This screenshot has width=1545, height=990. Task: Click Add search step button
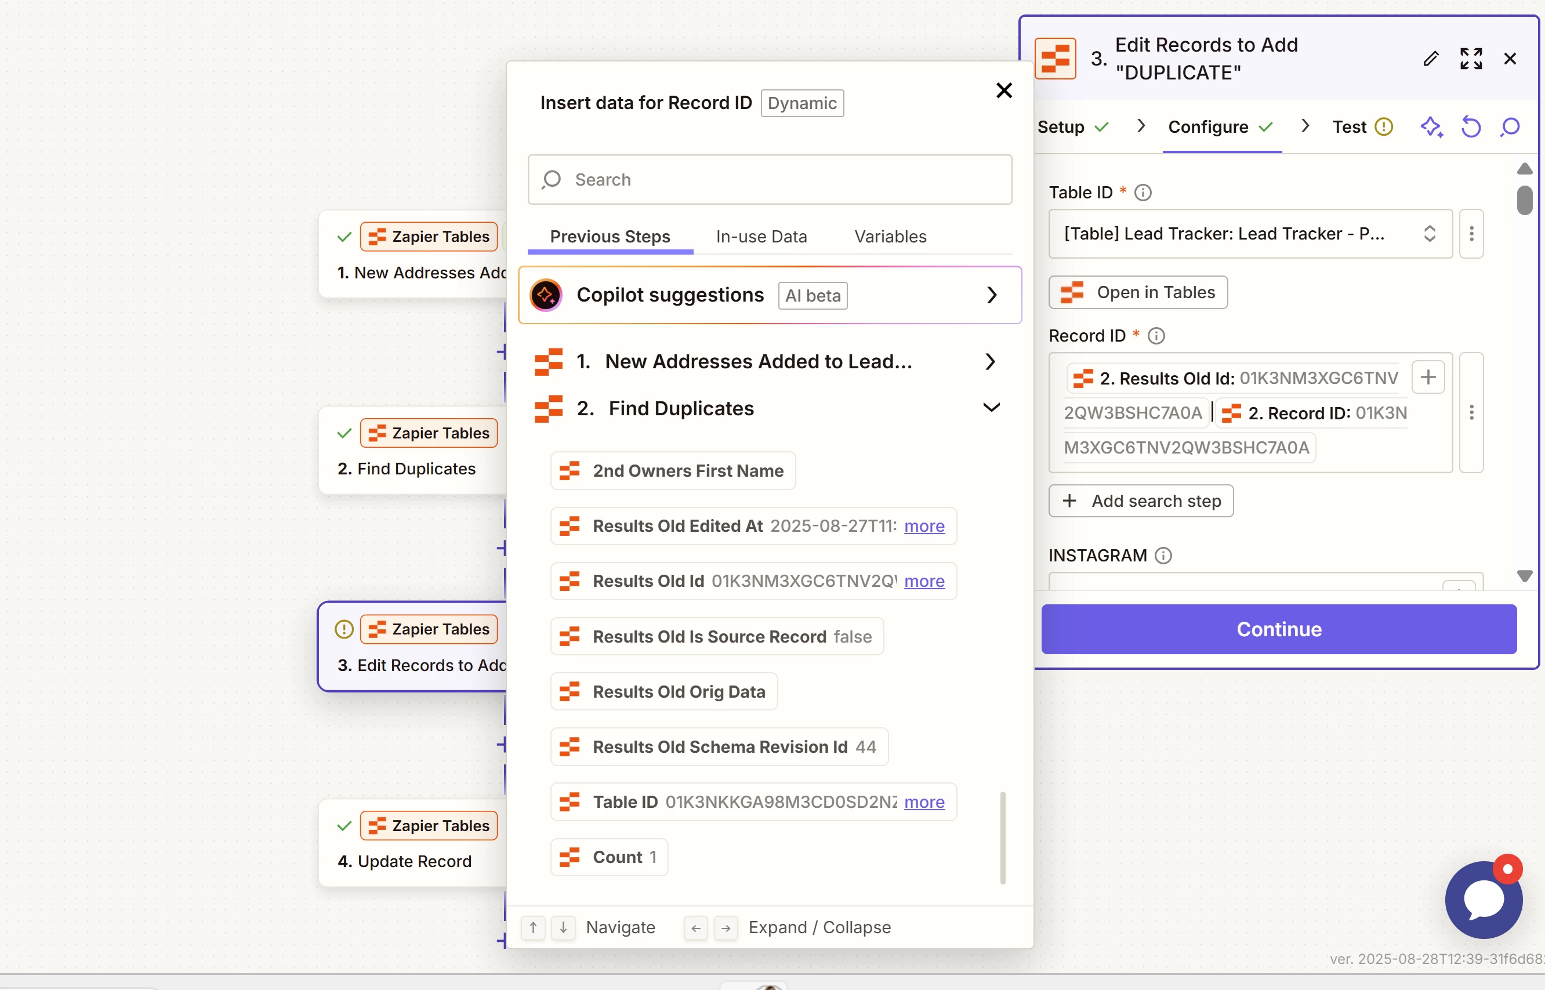coord(1141,501)
